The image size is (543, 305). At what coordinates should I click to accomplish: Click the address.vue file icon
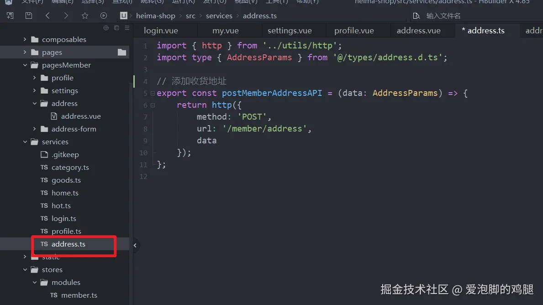(54, 116)
